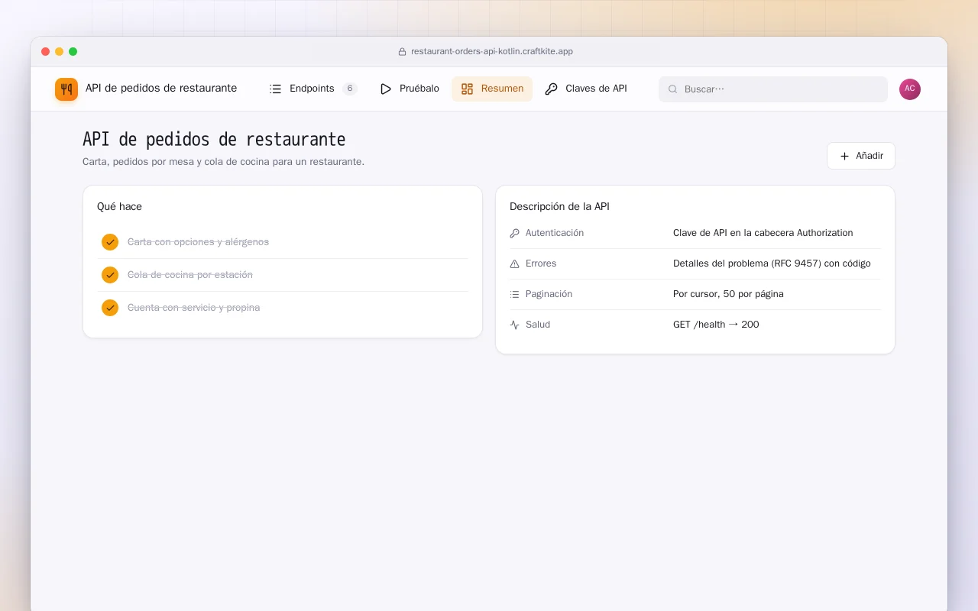Click the value 'GET /health → 200'
Viewport: 978px width, 611px height.
pyautogui.click(x=716, y=325)
